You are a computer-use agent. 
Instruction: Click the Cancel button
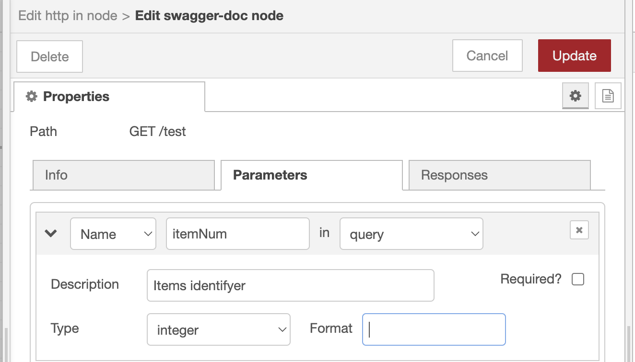coord(487,56)
